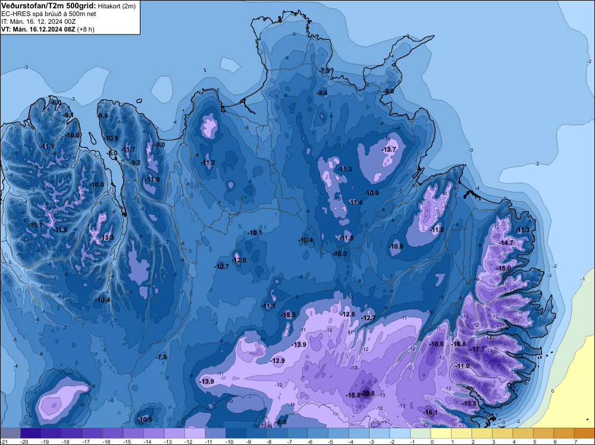Click the -13.7 temperature value
This screenshot has width=595, height=445.
(389, 149)
